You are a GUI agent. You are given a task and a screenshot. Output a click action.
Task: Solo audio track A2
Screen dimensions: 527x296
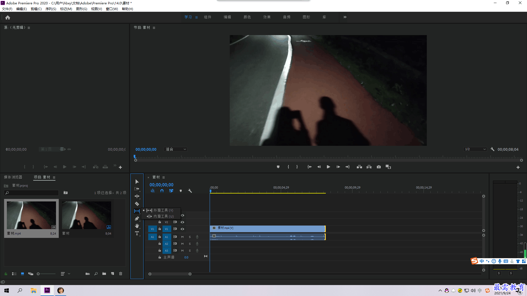tap(190, 244)
